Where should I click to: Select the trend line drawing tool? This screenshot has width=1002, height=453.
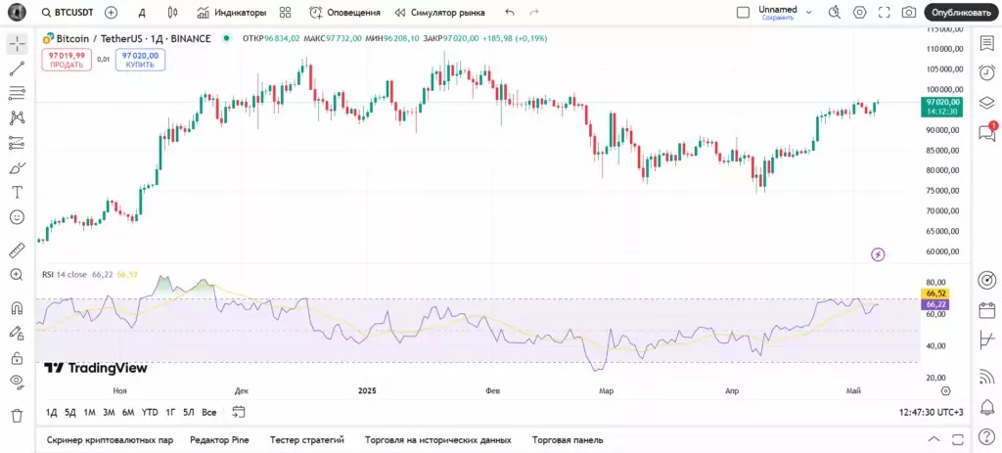(x=18, y=68)
